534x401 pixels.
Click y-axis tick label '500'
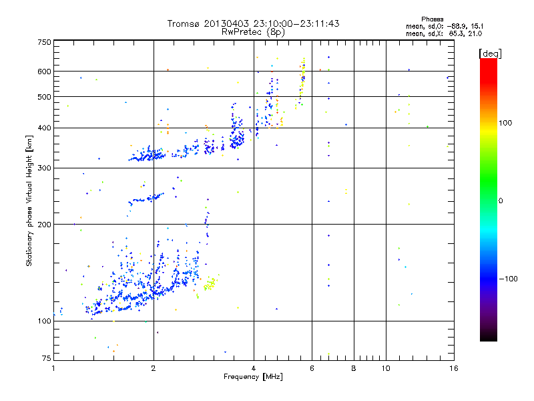coord(44,97)
